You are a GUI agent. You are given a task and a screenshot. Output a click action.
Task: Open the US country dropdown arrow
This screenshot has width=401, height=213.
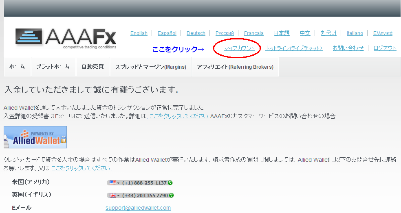(118, 183)
